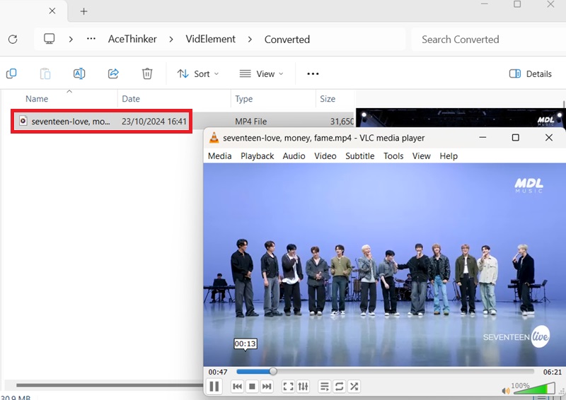Click the MP4 File type cell

(x=251, y=122)
